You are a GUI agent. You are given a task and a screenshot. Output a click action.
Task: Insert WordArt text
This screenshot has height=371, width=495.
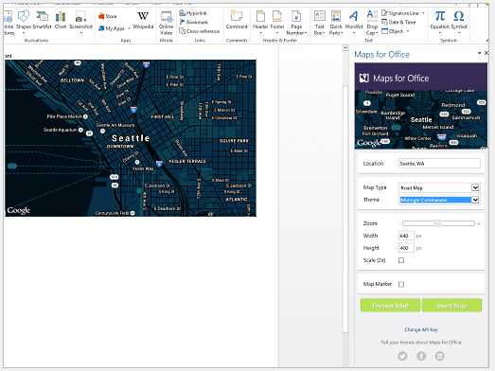click(x=354, y=22)
